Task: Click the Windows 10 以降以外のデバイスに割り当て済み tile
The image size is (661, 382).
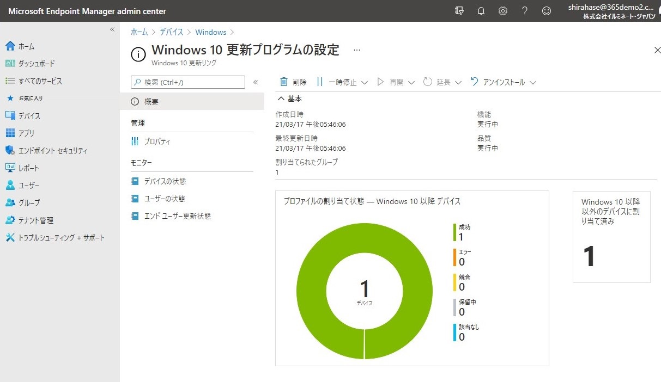Action: click(x=611, y=237)
